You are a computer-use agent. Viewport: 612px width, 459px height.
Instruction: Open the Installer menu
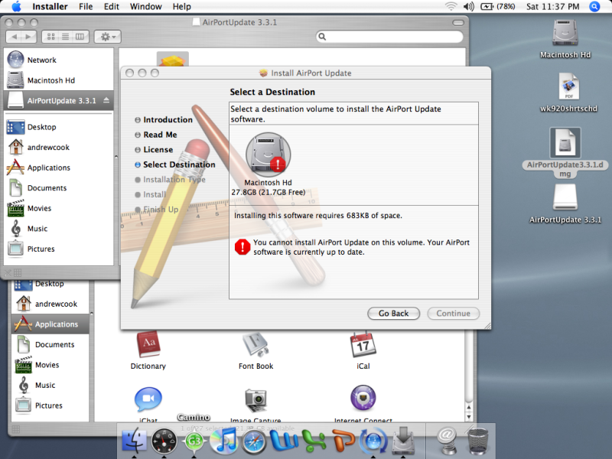50,6
